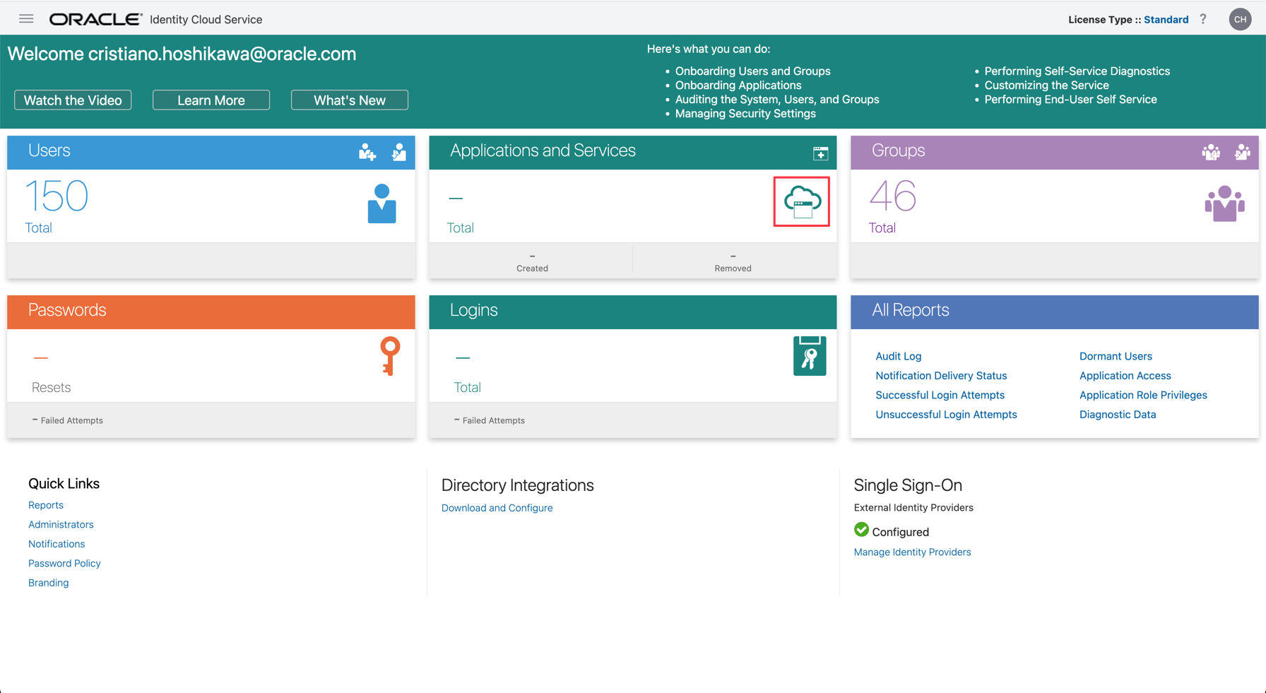Open Applications via the cloud icon
The width and height of the screenshot is (1266, 693).
coord(801,202)
